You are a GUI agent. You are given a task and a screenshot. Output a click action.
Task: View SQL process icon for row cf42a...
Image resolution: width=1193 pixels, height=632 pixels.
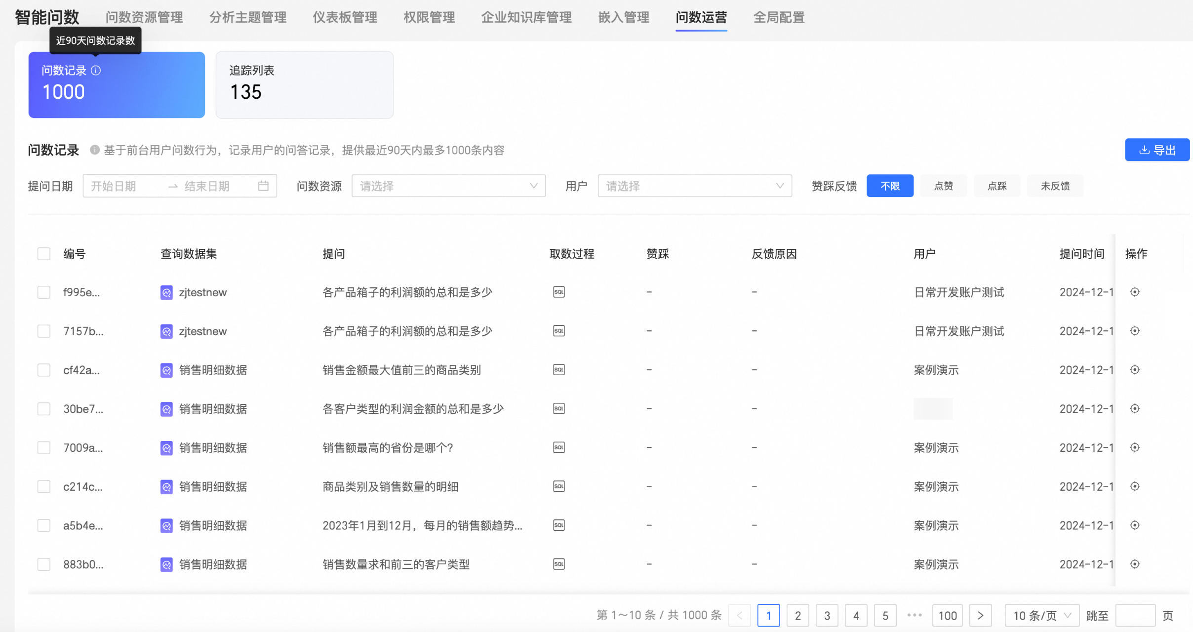point(559,370)
